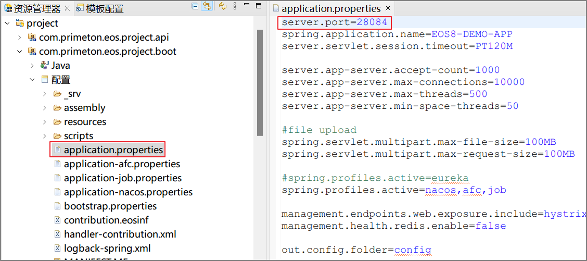Minimize the resource explorer panel
This screenshot has width=587, height=261.
[x=247, y=6]
